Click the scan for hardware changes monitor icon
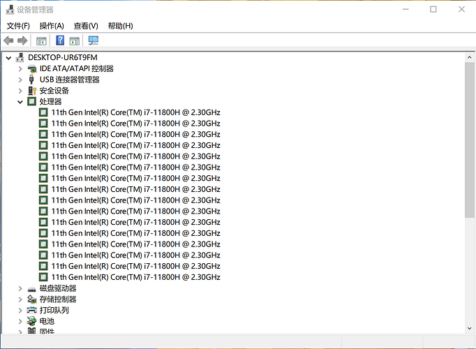 (x=94, y=40)
